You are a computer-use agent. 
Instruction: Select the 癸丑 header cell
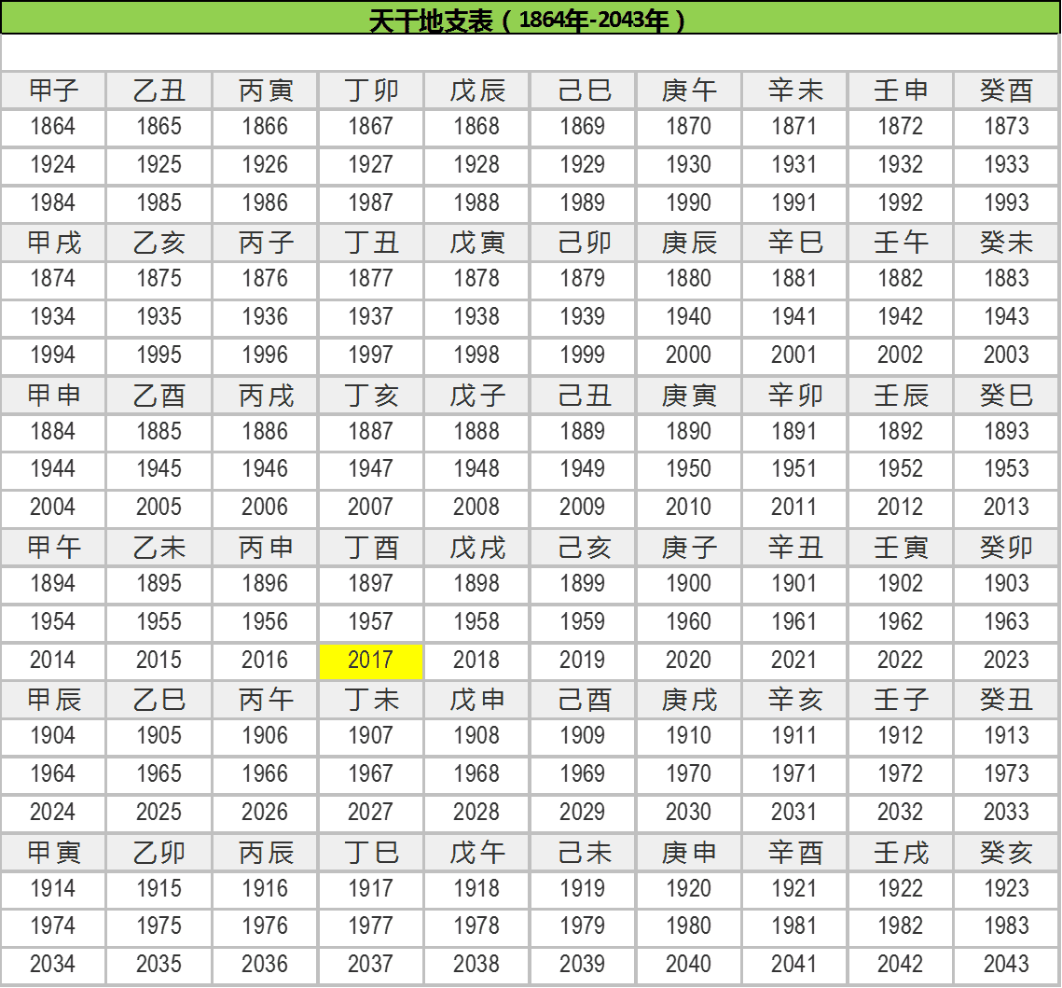click(1006, 700)
